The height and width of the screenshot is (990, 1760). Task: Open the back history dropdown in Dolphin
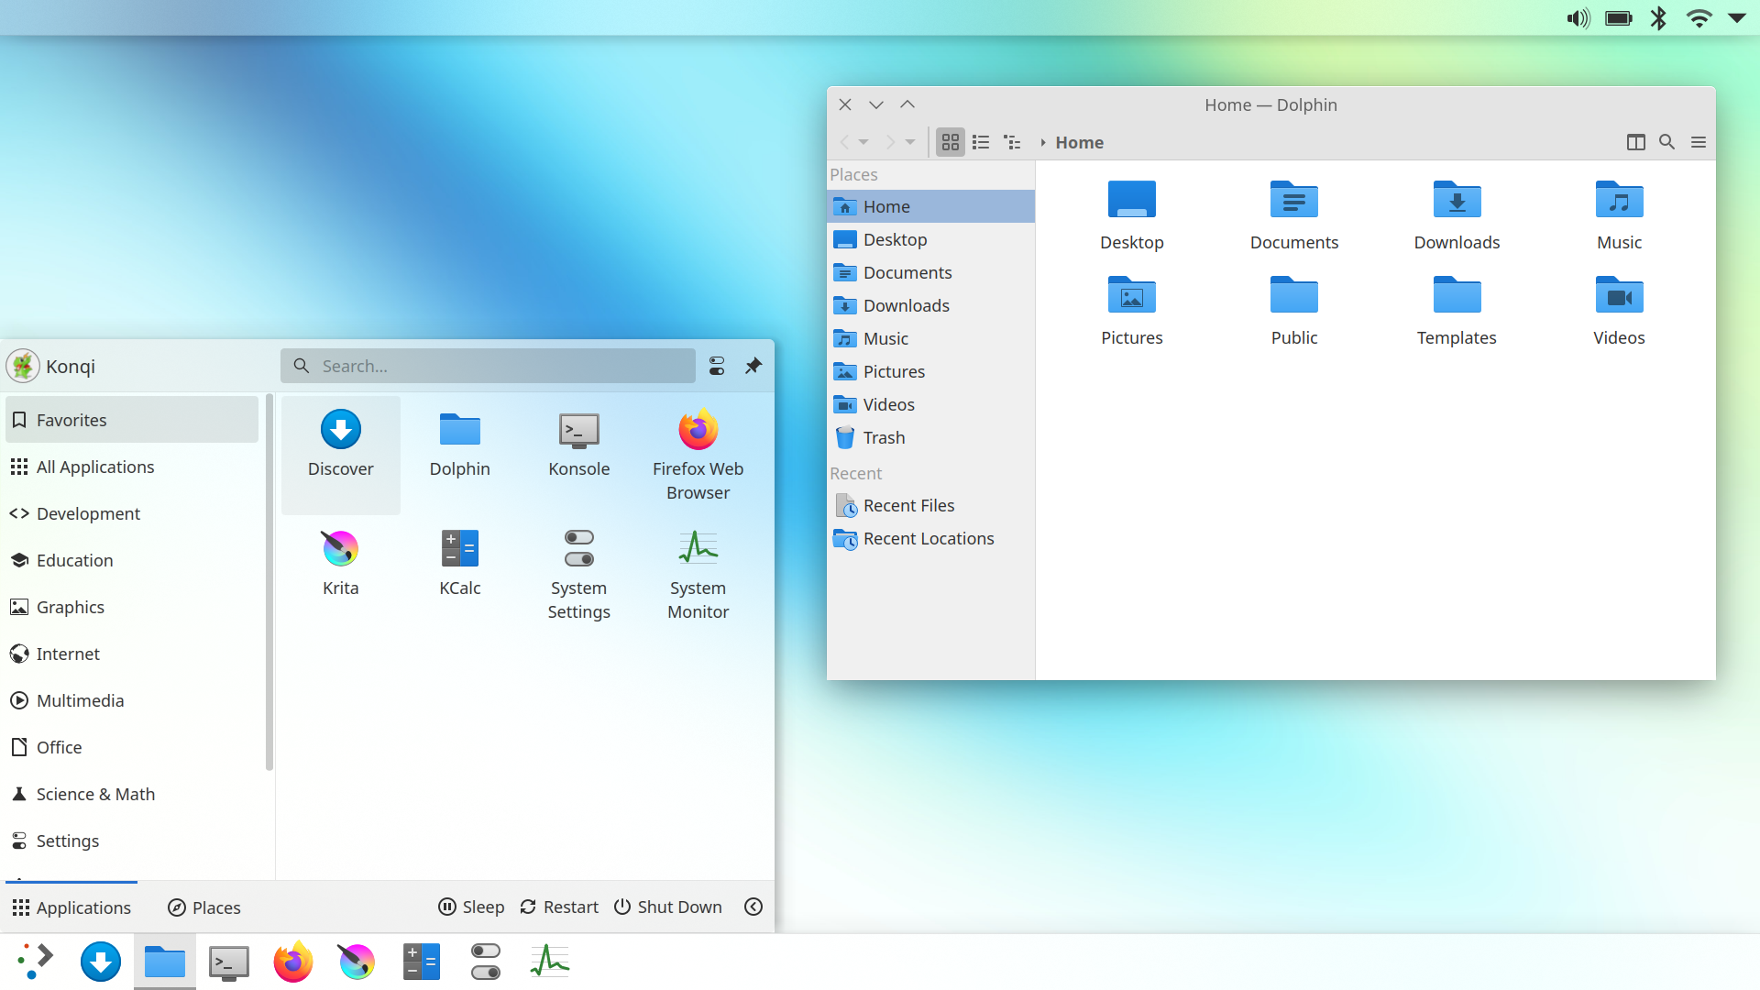[x=863, y=142]
